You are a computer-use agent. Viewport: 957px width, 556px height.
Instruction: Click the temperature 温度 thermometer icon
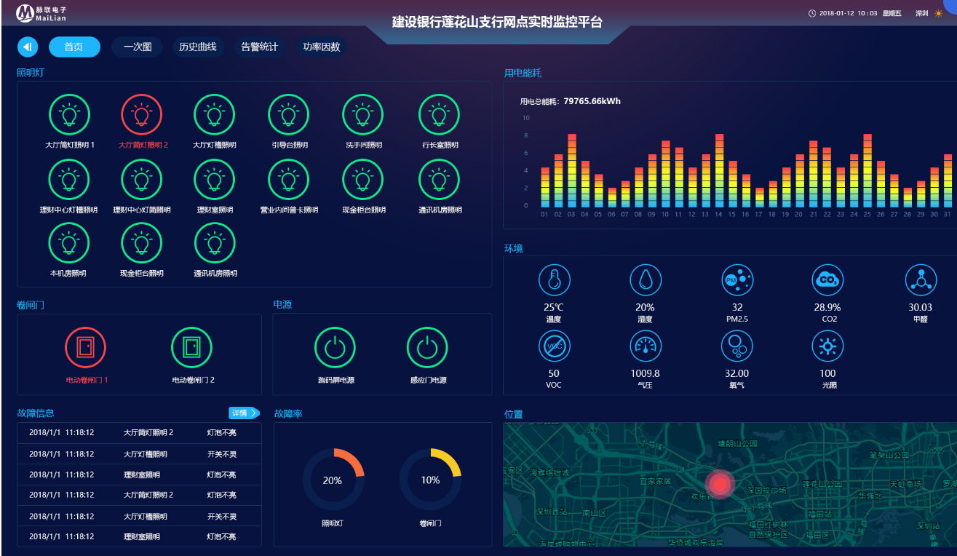point(554,280)
